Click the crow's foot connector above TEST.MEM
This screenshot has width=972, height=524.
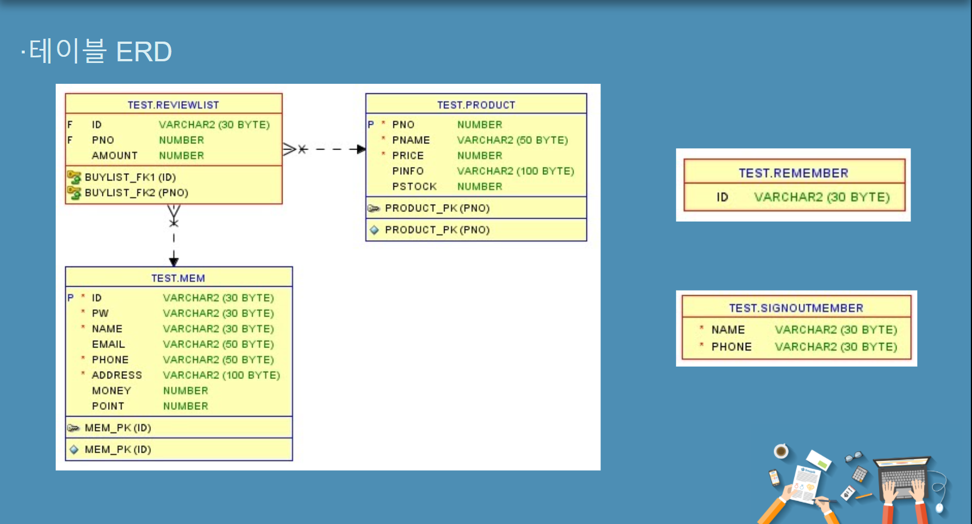coord(173,222)
